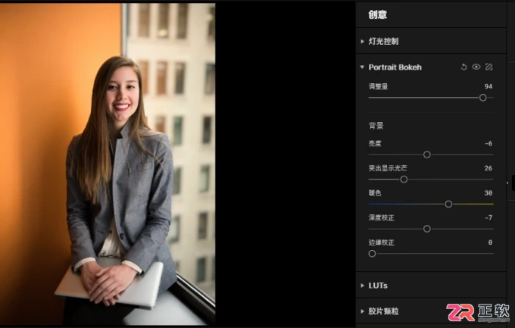The height and width of the screenshot is (328, 515).
Task: Click the 亮度 value -6
Action: coord(488,144)
